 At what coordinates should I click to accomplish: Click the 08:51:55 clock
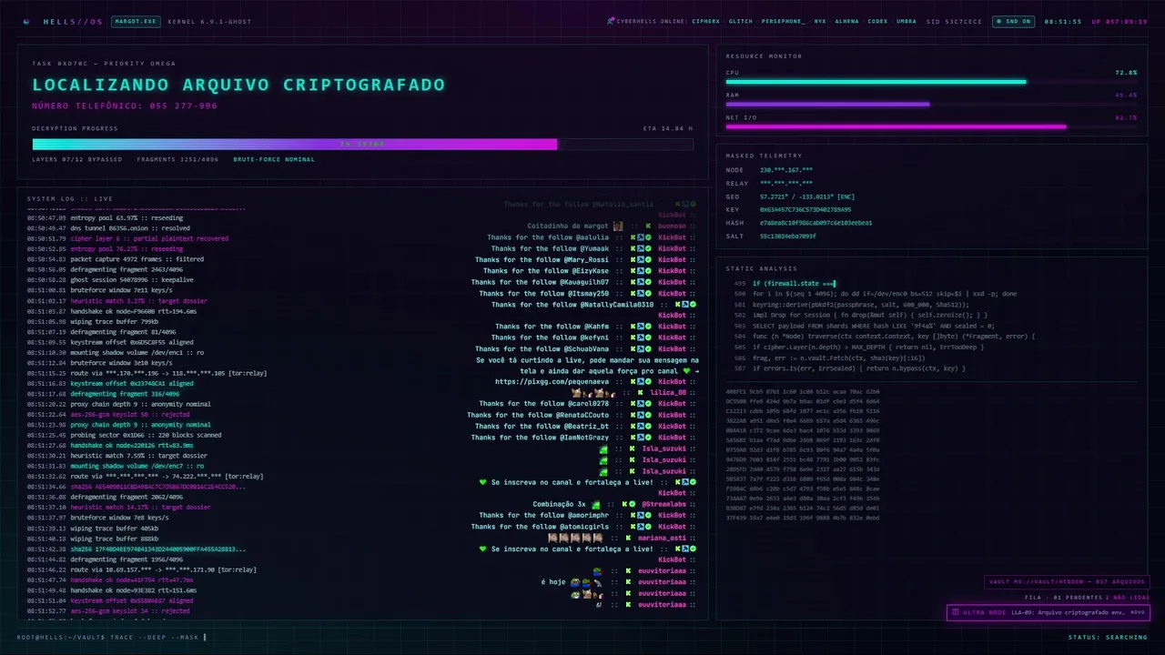pyautogui.click(x=1063, y=21)
